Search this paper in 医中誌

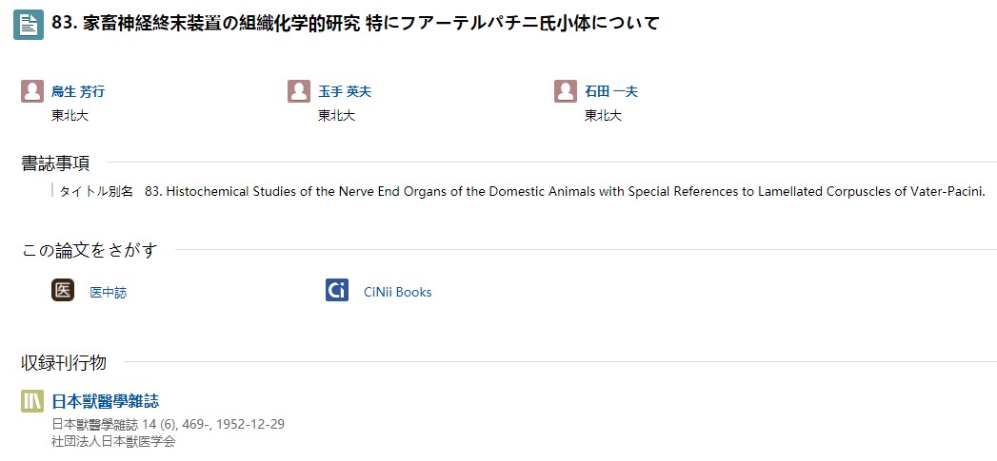[109, 293]
